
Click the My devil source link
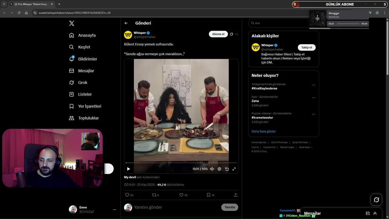tap(130, 177)
